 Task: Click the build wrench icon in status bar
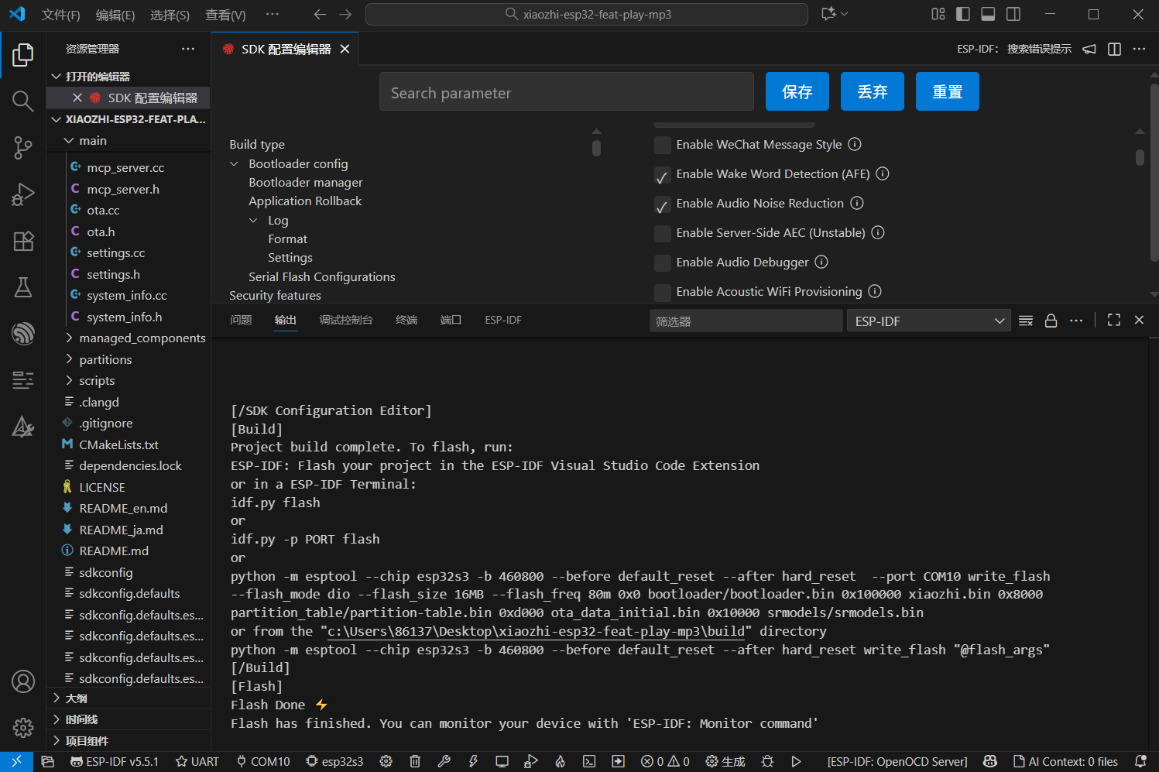click(444, 761)
